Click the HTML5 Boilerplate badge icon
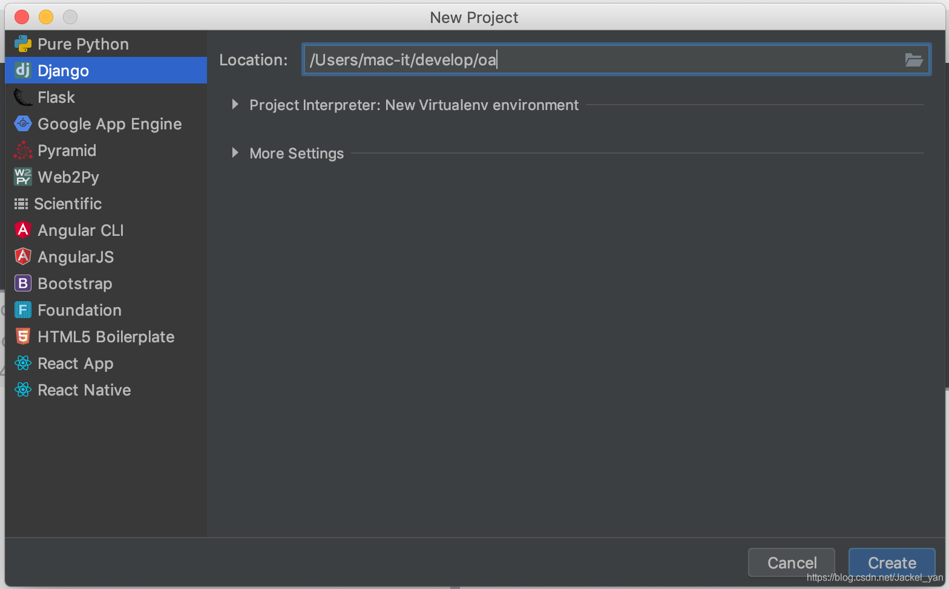Image resolution: width=949 pixels, height=589 pixels. coord(23,336)
